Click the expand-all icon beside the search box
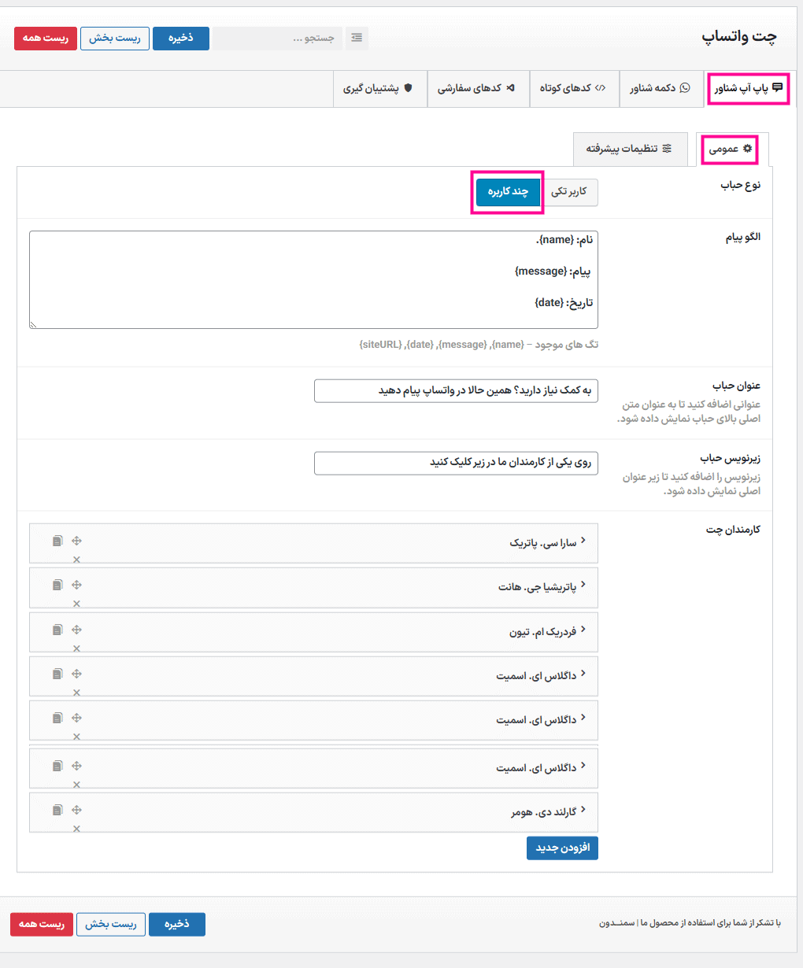This screenshot has height=968, width=803. point(357,38)
